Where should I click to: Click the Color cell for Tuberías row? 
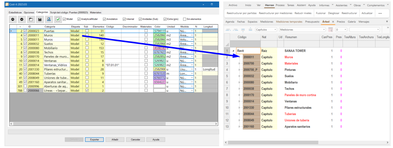pyautogui.click(x=159, y=73)
